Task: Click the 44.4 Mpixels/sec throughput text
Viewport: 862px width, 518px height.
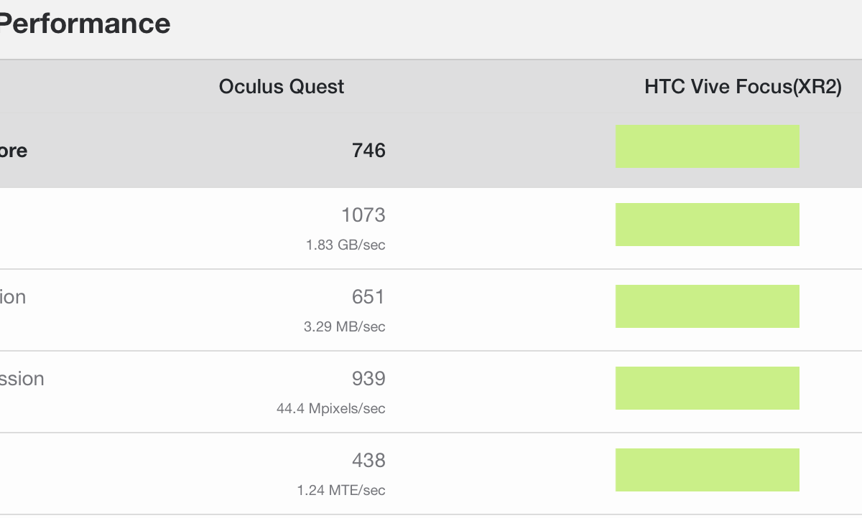Action: tap(331, 408)
